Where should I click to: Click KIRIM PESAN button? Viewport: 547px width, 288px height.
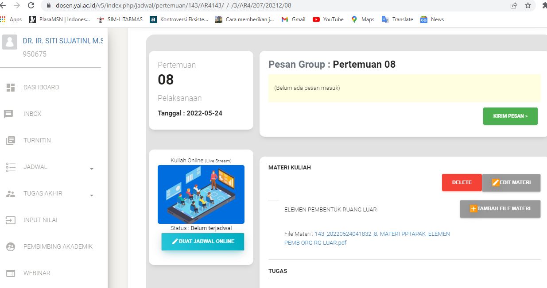[510, 116]
